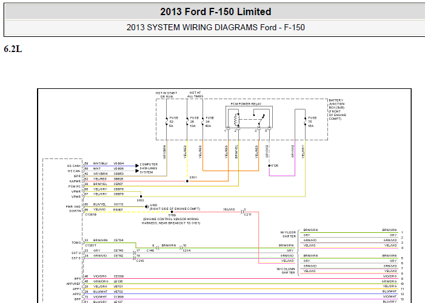Click the 'KAPWR' pin label

[75, 181]
